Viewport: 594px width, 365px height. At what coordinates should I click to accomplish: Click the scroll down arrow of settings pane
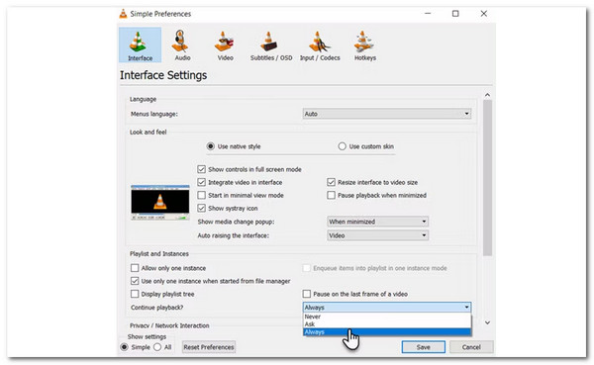point(487,322)
